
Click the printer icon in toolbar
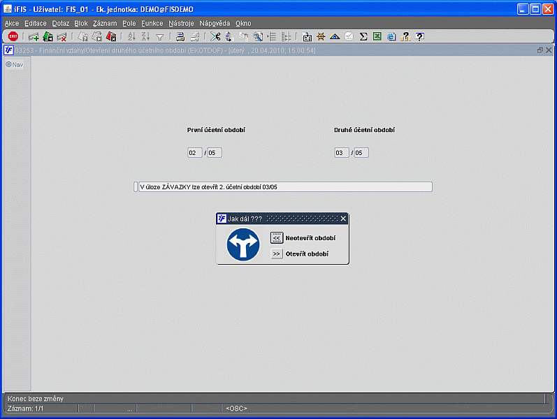(180, 36)
